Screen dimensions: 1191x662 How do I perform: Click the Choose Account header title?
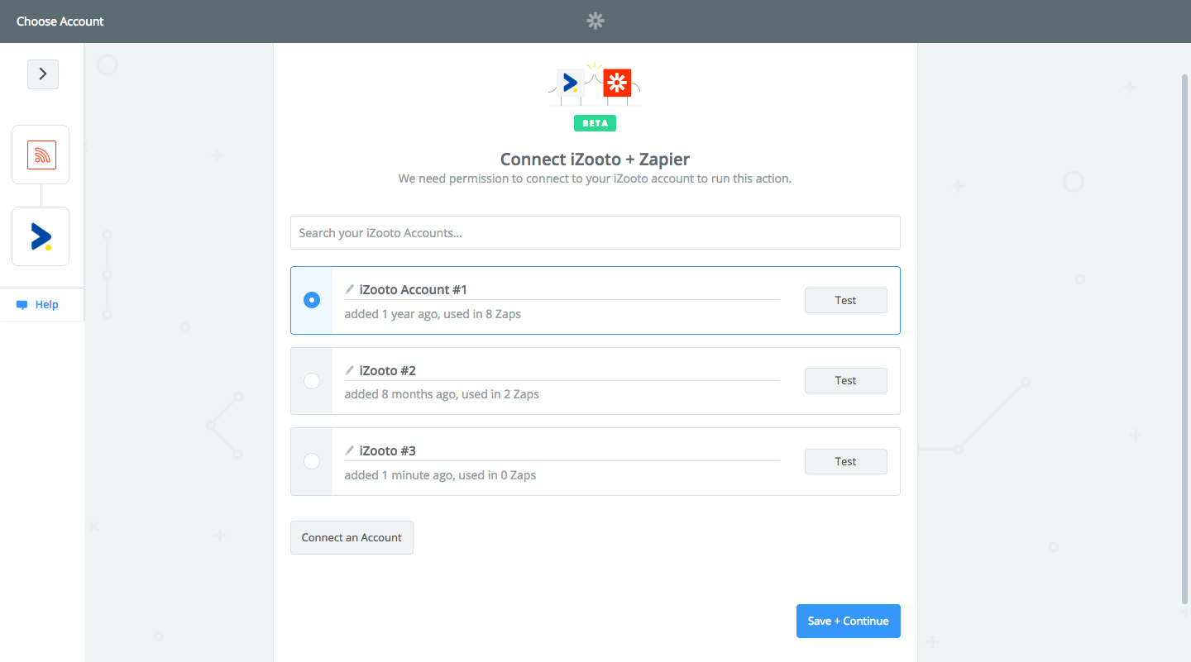click(60, 21)
